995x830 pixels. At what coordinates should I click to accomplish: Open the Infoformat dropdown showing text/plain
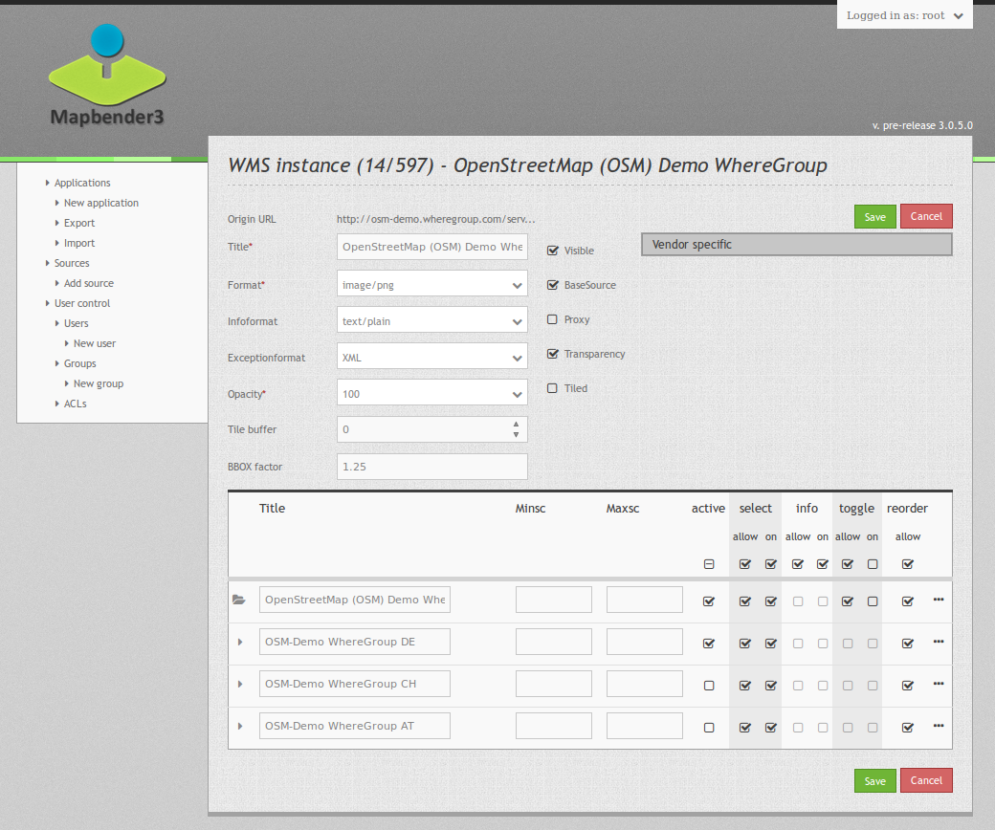coord(432,321)
